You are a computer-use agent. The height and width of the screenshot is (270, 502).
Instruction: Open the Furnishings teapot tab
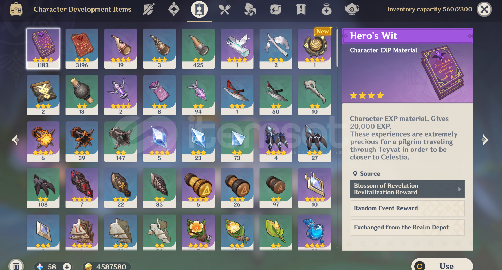click(x=352, y=10)
